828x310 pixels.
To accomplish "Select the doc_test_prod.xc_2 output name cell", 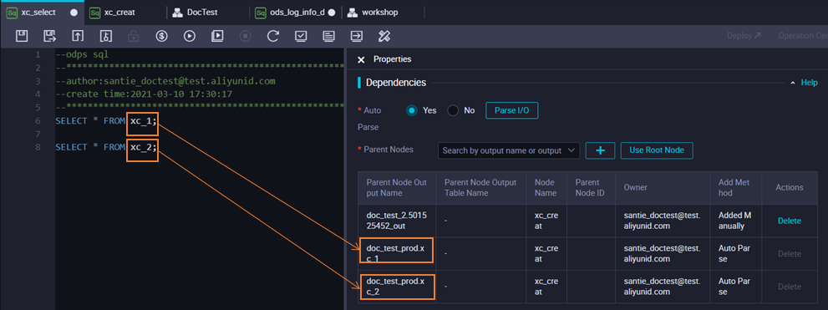I will point(397,287).
